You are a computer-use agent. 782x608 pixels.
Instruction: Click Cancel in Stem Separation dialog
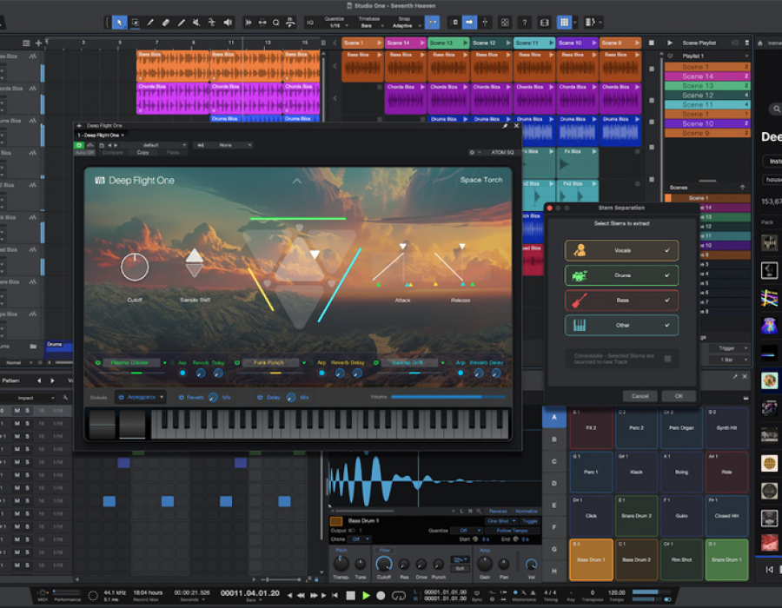(640, 396)
